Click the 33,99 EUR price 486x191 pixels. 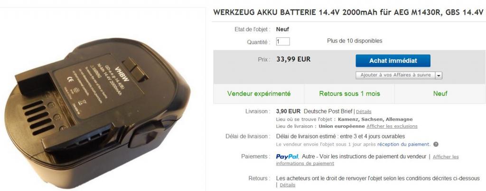[293, 59]
